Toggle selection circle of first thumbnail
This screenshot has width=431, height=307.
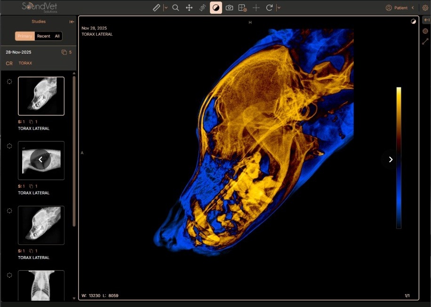(9, 81)
